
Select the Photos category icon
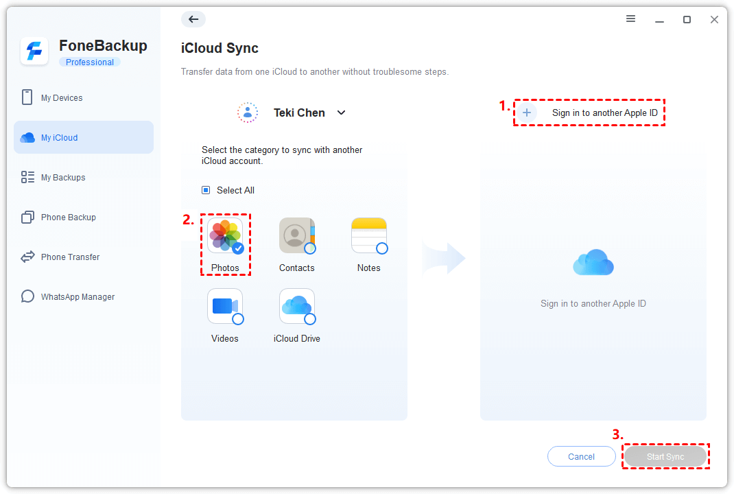tap(225, 235)
